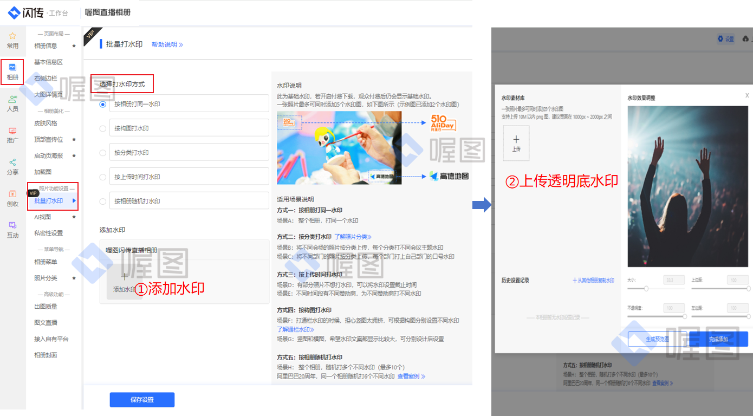Open 皮肤风格 menu entry

[x=46, y=123]
